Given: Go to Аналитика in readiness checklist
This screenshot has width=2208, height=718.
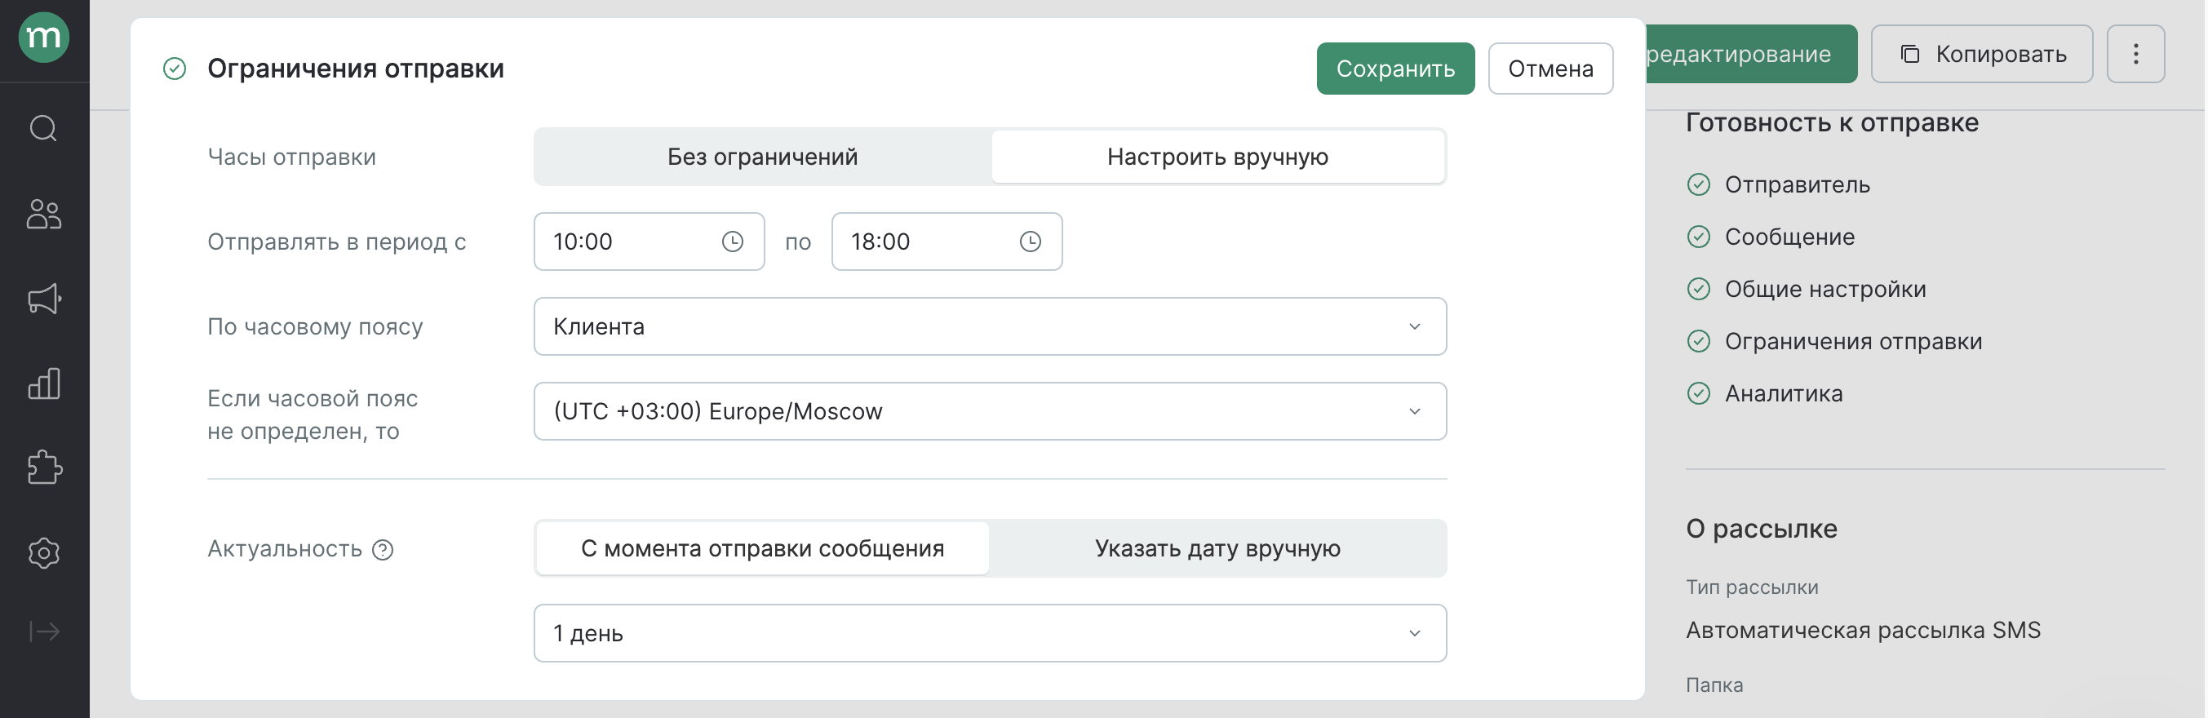Looking at the screenshot, I should [x=1783, y=393].
